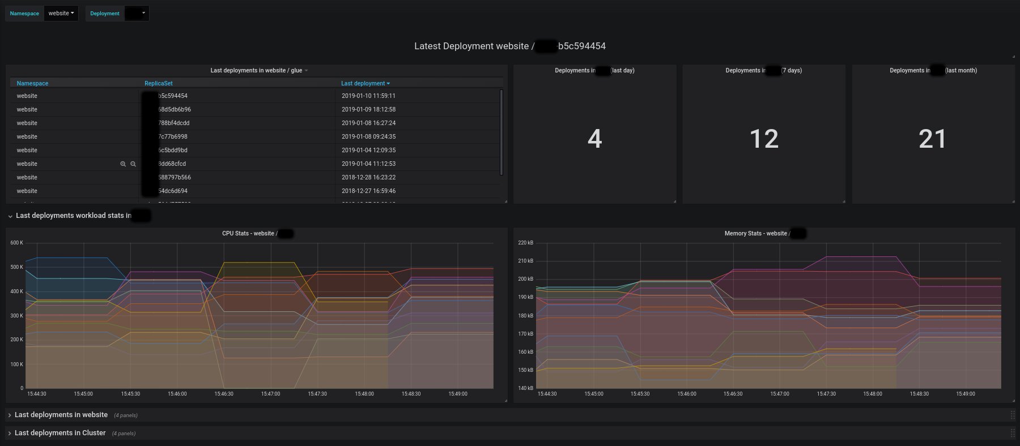Grab drag handle of Last deployments in website row
The height and width of the screenshot is (446, 1020).
pyautogui.click(x=1013, y=415)
